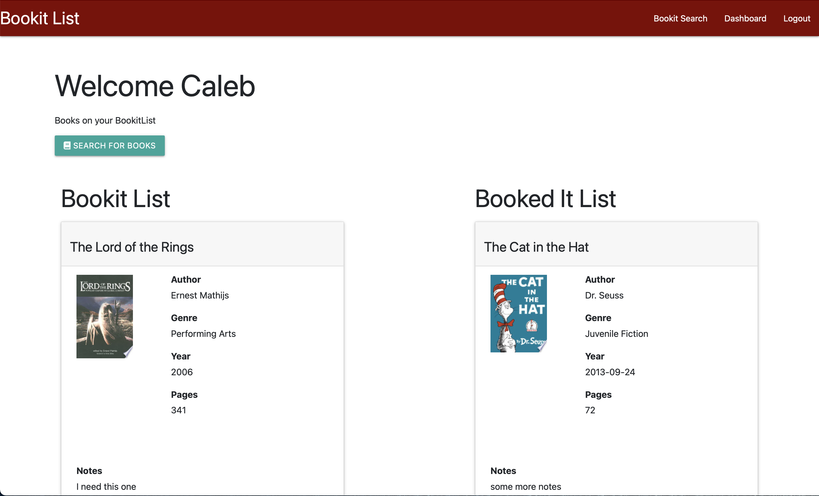Select the title The Lord of the Rings
819x496 pixels.
(x=132, y=247)
